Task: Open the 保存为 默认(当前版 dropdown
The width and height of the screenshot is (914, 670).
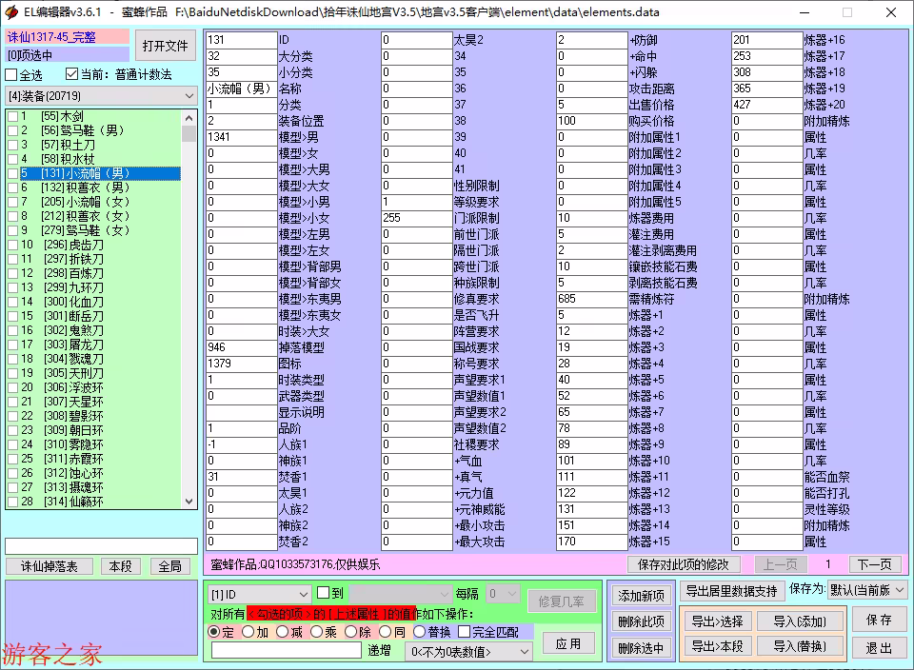Action: pyautogui.click(x=866, y=590)
